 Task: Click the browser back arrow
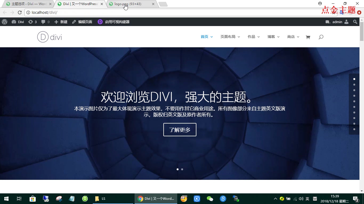(x=5, y=12)
